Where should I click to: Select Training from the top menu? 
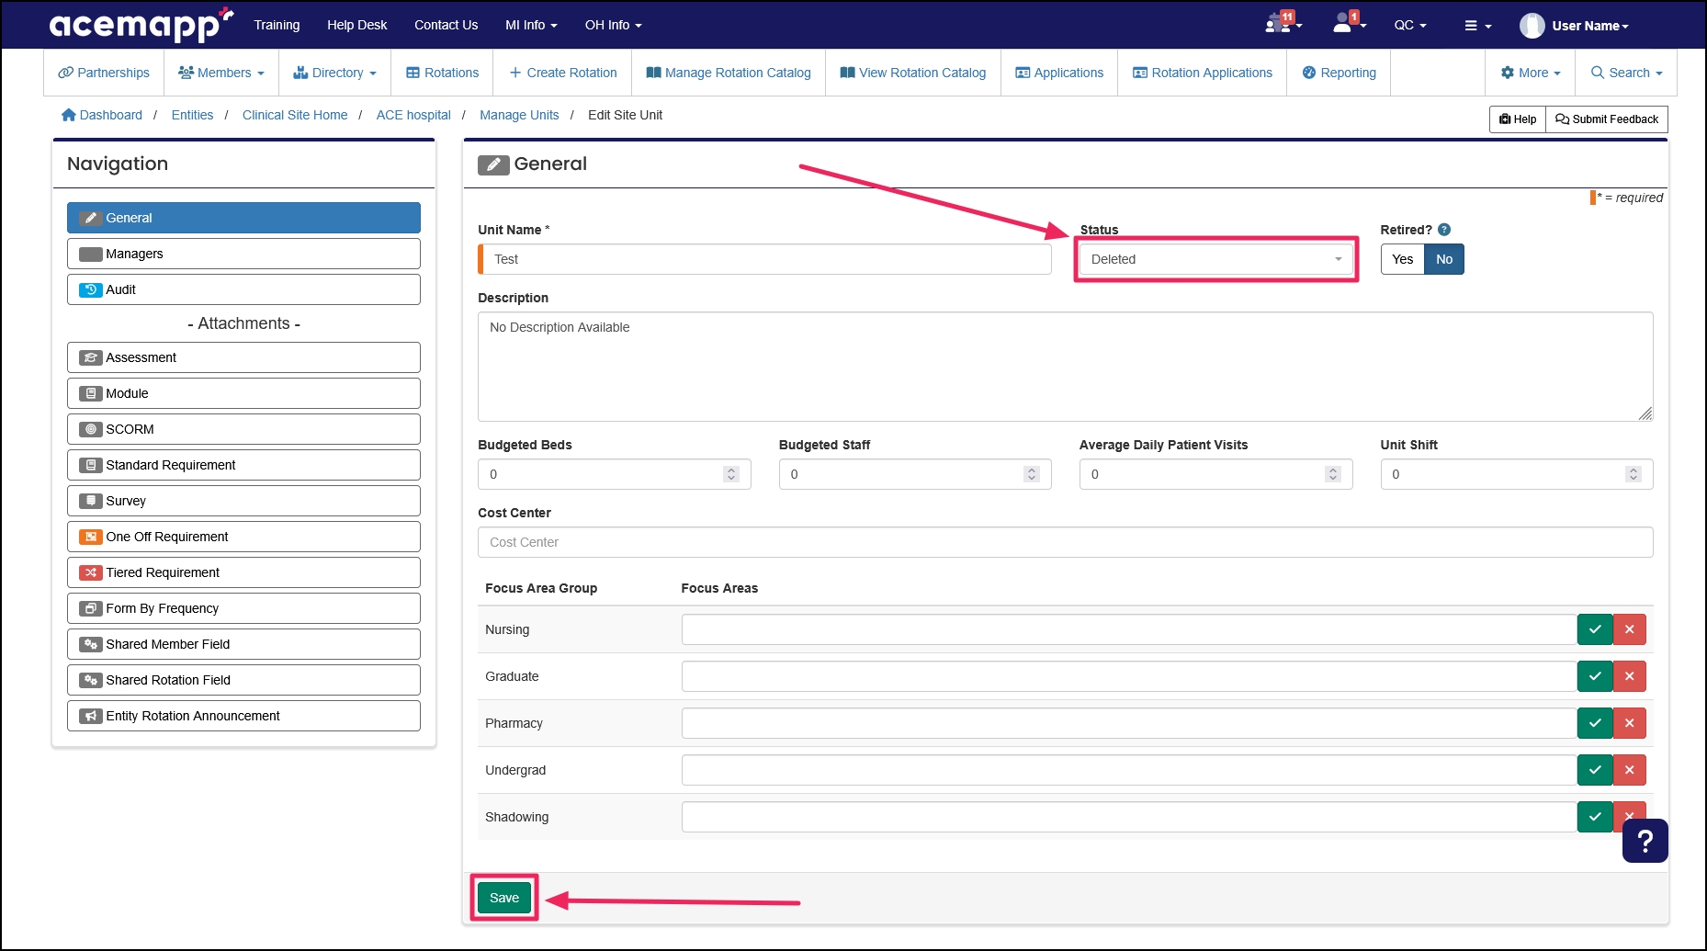pos(276,25)
